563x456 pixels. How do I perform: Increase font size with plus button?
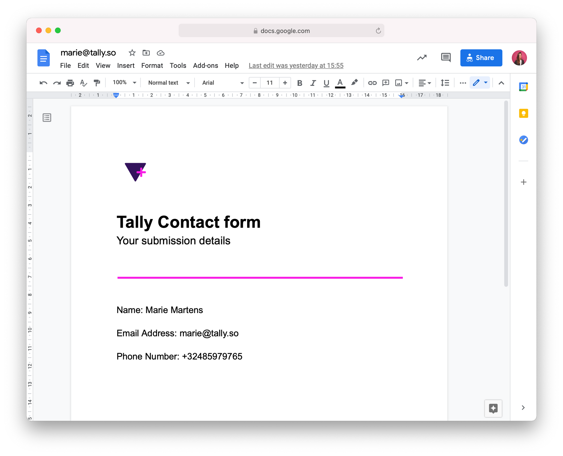(285, 83)
